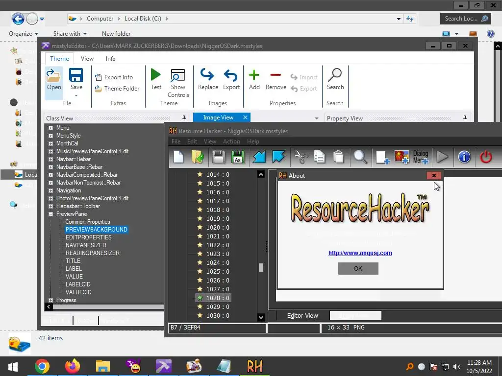502x376 pixels.
Task: Switch to the Info ribbon tab
Action: click(110, 59)
